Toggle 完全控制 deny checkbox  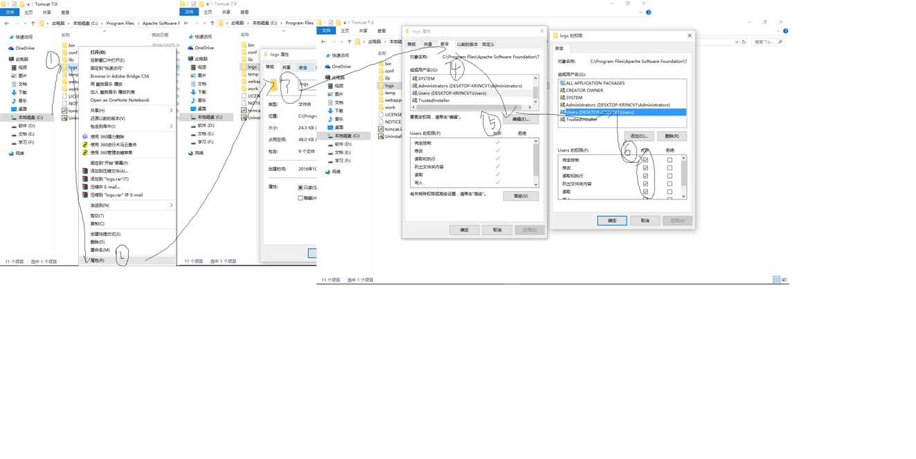pyautogui.click(x=670, y=160)
